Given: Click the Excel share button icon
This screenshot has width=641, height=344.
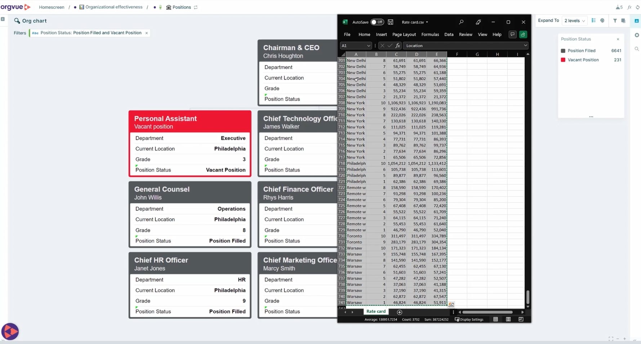Looking at the screenshot, I should [523, 35].
